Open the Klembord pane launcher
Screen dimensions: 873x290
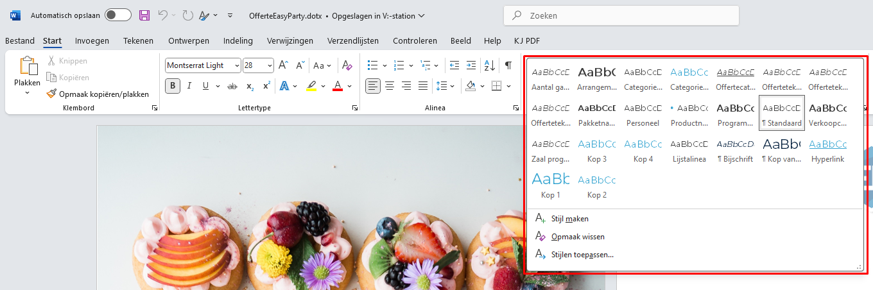(154, 108)
